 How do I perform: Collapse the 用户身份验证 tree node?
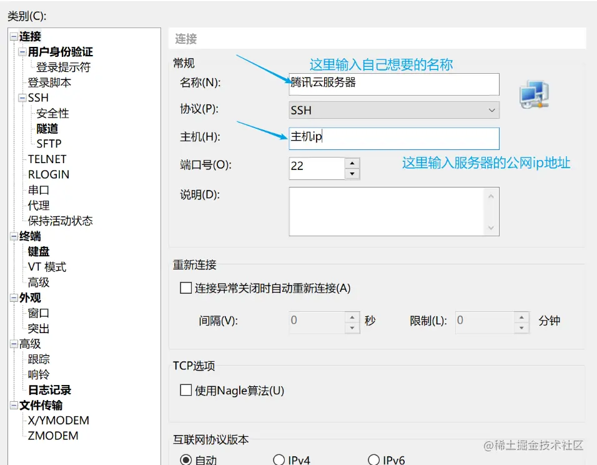click(x=22, y=52)
